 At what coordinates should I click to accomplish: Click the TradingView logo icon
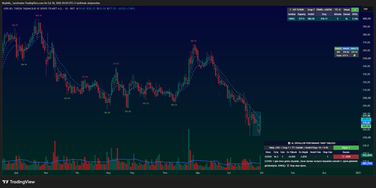tap(5, 182)
